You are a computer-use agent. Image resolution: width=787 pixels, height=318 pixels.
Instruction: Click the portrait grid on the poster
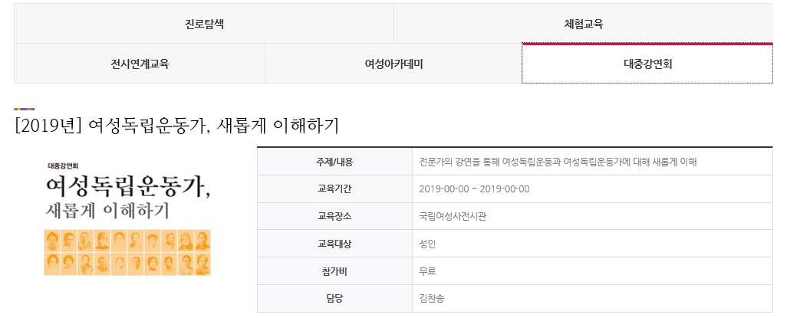click(127, 252)
